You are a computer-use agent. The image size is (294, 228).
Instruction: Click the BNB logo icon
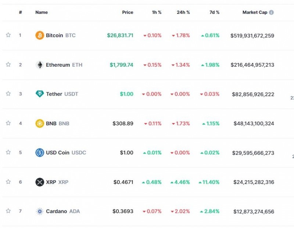pos(40,124)
